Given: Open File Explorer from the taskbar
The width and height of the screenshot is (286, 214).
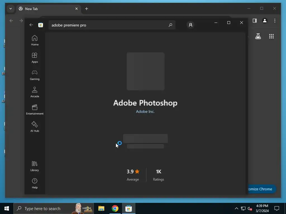Looking at the screenshot, I should (101, 208).
